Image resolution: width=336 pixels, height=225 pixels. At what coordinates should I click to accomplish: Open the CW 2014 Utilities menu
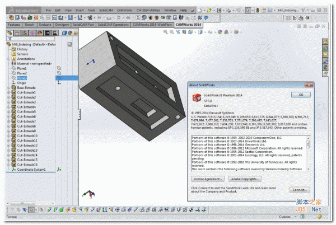[x=148, y=10]
